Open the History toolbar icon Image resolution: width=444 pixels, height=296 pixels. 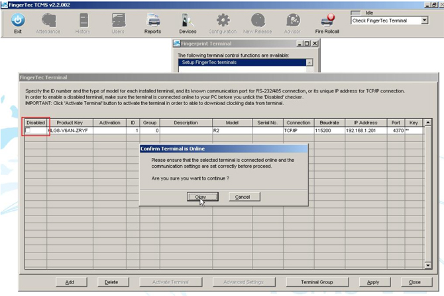tap(83, 20)
